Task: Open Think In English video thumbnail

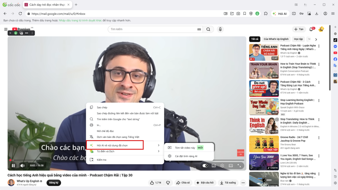Action: 264,126
